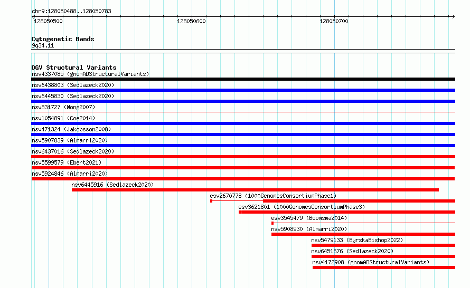
Task: Click the red bar under nsv5479133
Action: coord(383,245)
